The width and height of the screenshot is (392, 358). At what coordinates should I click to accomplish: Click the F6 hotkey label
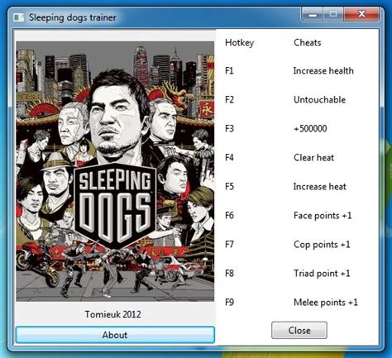[229, 215]
